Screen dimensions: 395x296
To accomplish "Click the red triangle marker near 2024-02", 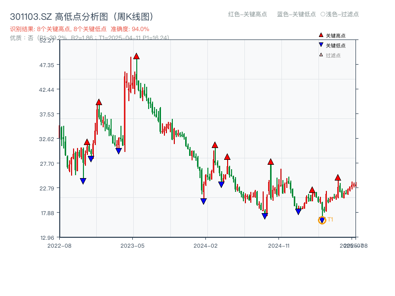I will (x=215, y=144).
